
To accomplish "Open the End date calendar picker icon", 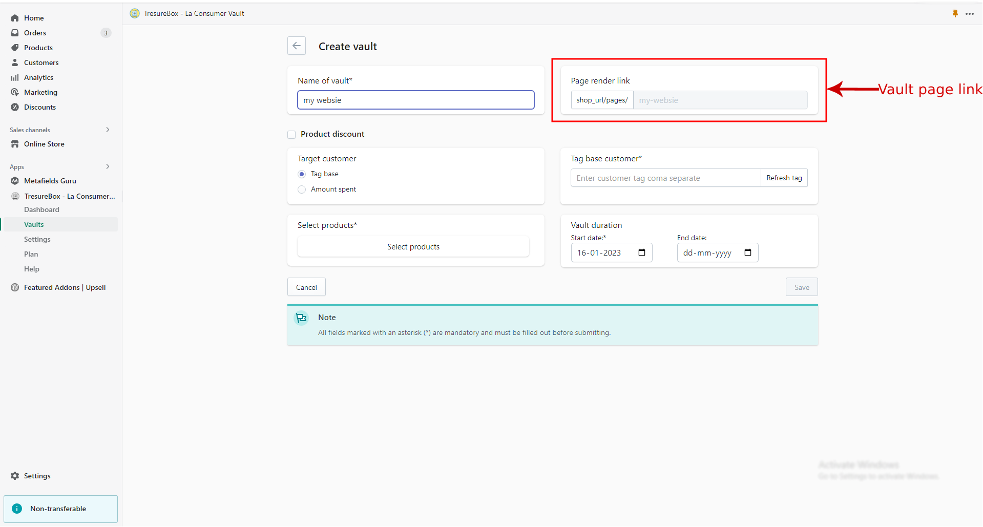I will pyautogui.click(x=747, y=252).
